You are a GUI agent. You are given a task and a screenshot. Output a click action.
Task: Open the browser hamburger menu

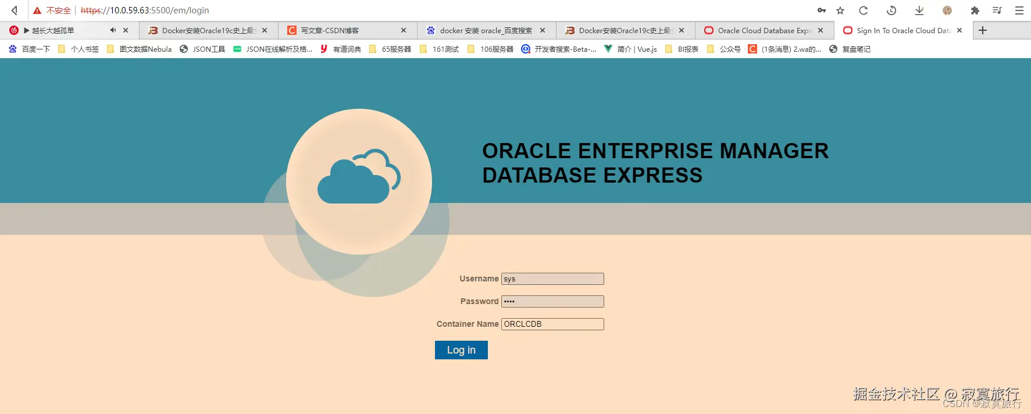(x=1019, y=10)
